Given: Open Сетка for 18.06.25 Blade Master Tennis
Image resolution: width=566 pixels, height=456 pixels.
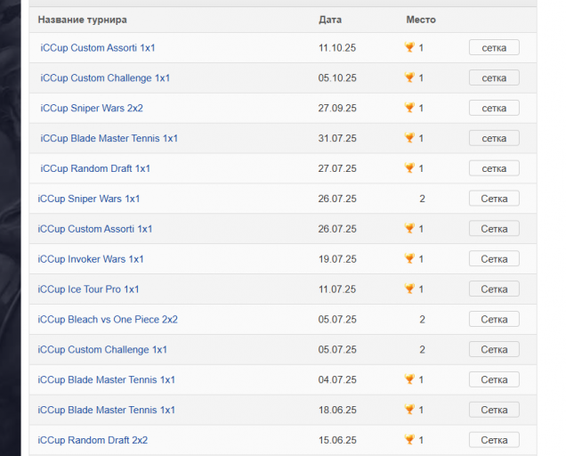Looking at the screenshot, I should click(x=494, y=410).
